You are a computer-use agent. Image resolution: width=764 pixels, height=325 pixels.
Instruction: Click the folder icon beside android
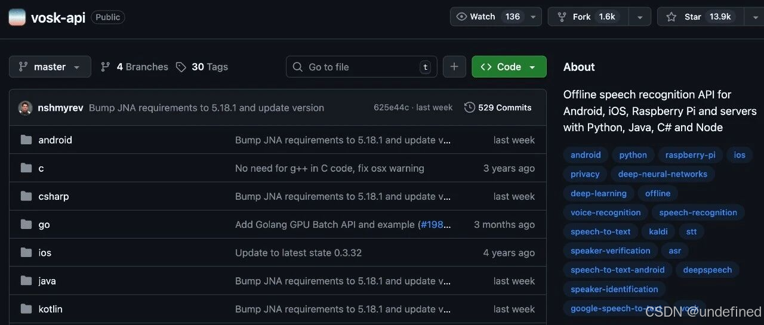pyautogui.click(x=26, y=140)
